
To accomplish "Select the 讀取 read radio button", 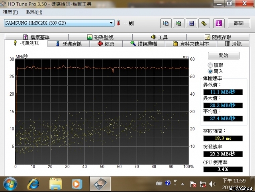I will [210, 65].
